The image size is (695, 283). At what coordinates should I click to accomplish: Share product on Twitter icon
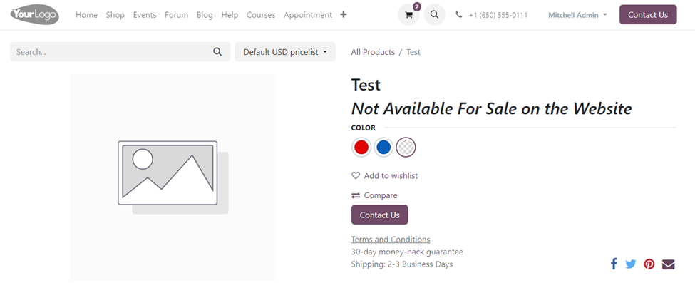pyautogui.click(x=631, y=264)
